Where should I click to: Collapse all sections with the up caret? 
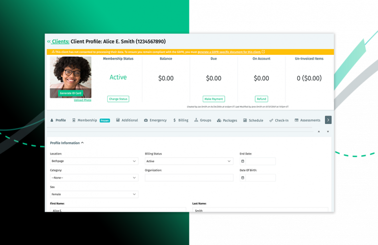click(319, 132)
